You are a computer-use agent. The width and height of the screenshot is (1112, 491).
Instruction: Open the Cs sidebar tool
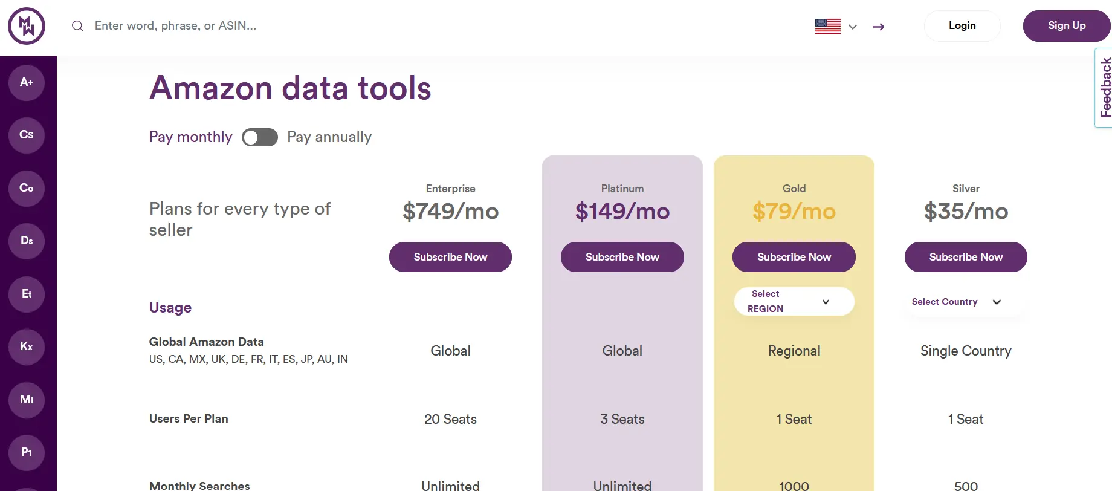[27, 135]
